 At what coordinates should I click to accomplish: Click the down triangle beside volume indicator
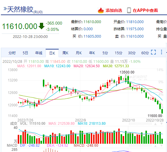pos(161,124)
